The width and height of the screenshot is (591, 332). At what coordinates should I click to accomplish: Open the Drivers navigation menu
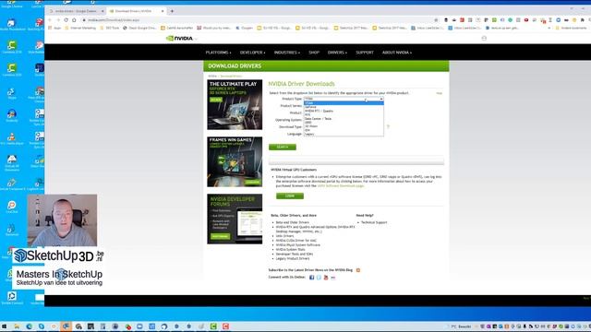[x=337, y=53]
